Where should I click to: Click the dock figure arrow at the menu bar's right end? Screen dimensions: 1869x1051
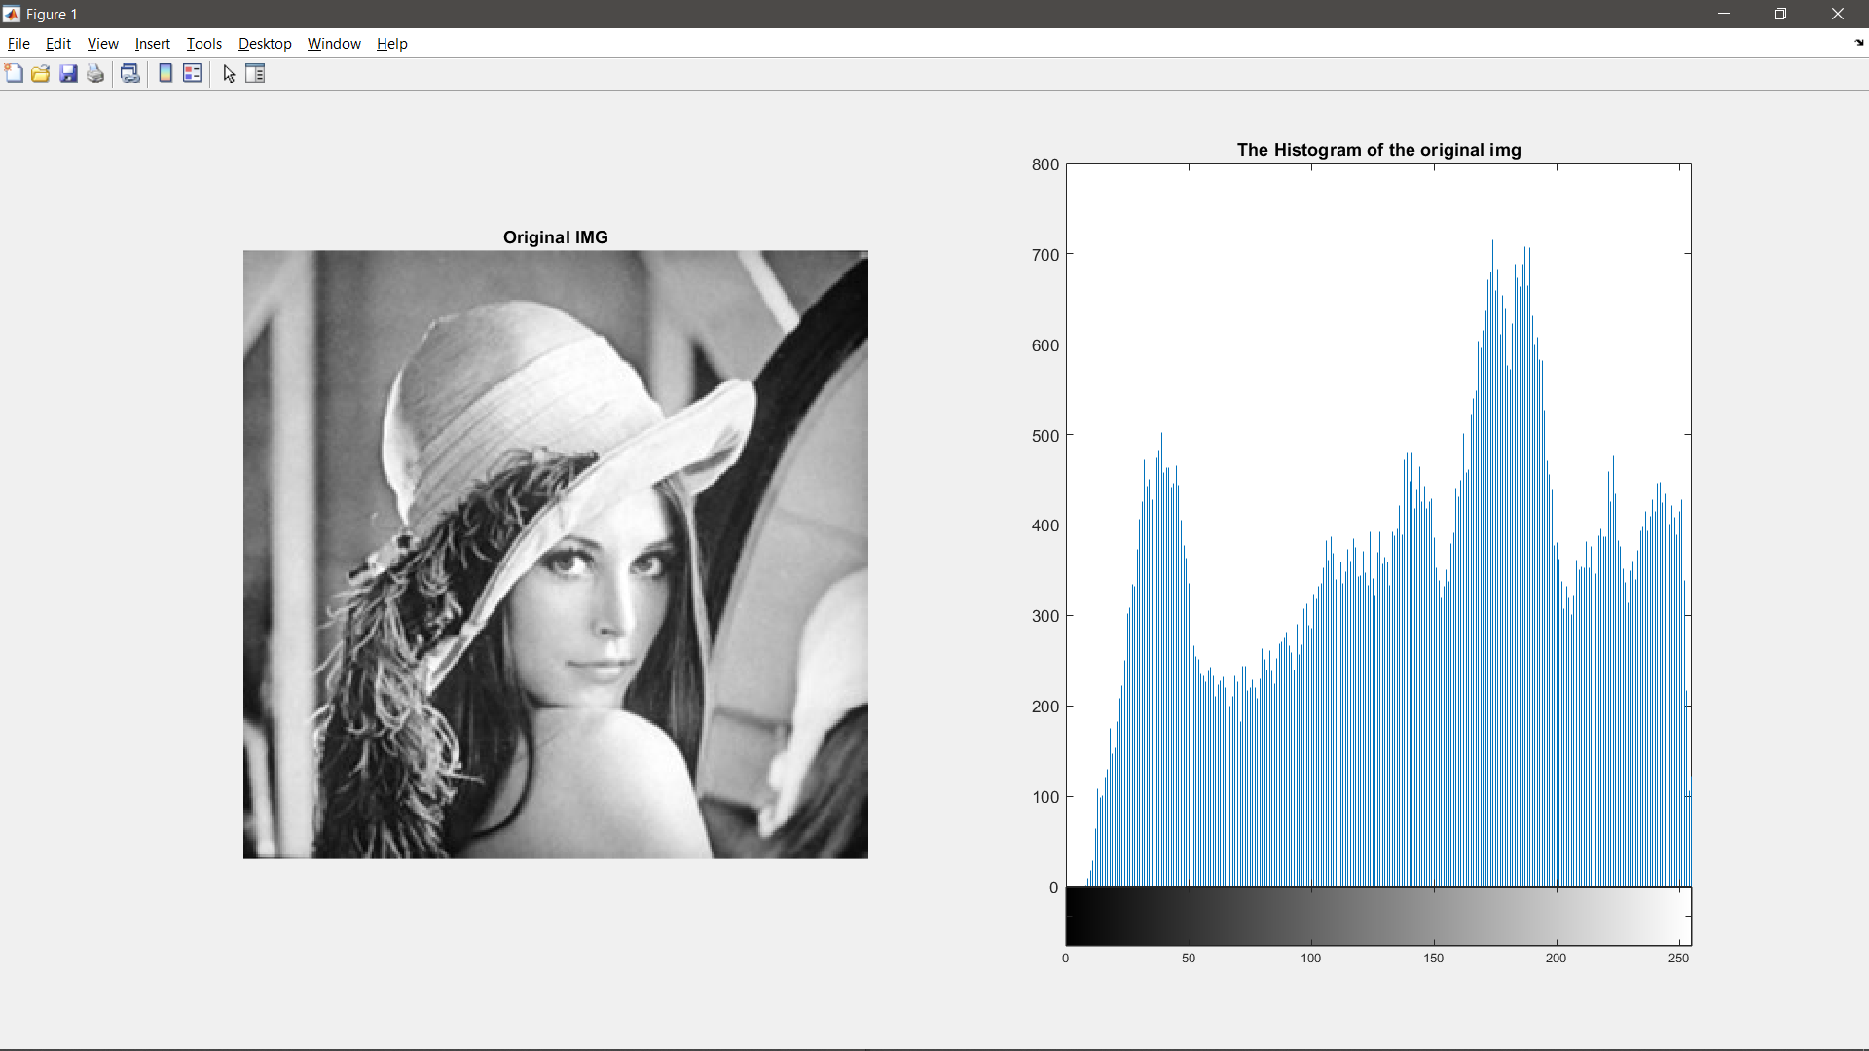[x=1858, y=43]
